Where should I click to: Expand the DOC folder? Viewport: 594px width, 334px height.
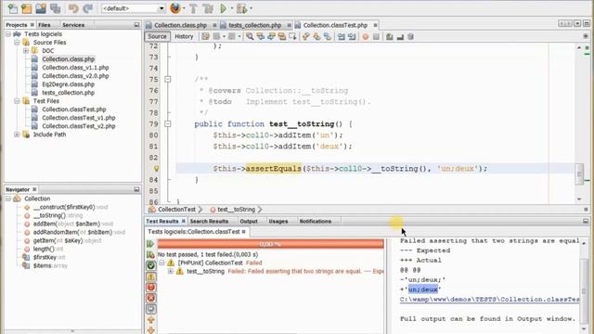point(26,51)
